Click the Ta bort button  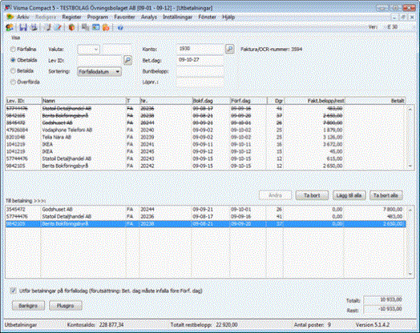coord(312,195)
